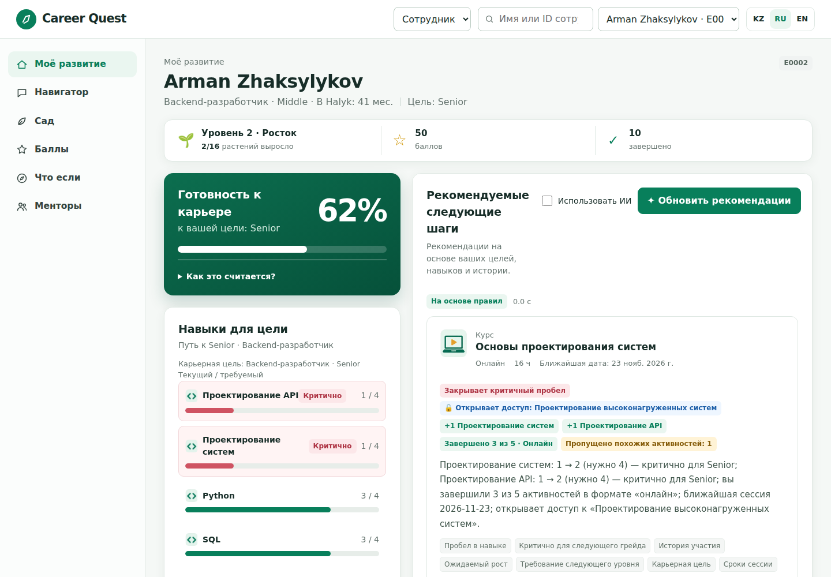The width and height of the screenshot is (831, 577).
Task: Open the Что если page
Action: click(x=72, y=178)
